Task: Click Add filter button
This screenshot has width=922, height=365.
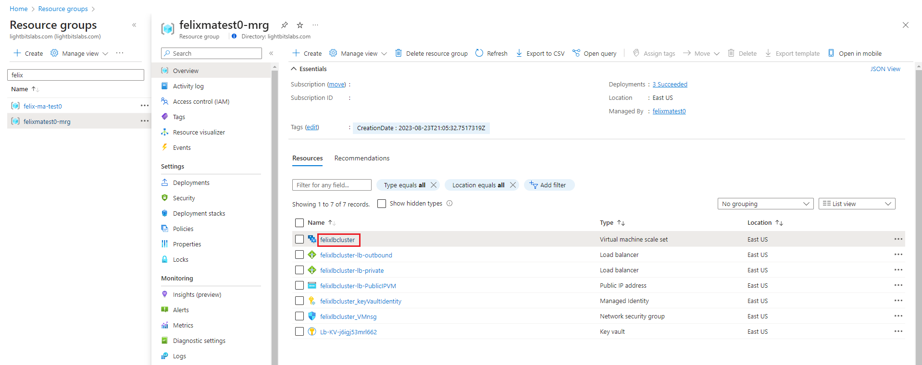Action: click(x=549, y=185)
